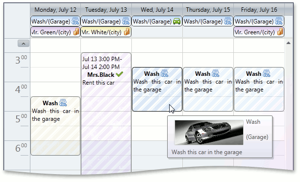The width and height of the screenshot is (300, 182).
Task: Click the green car icon in Wednesday's all-day Wash/(Garage) entry
Action: coord(176,21)
